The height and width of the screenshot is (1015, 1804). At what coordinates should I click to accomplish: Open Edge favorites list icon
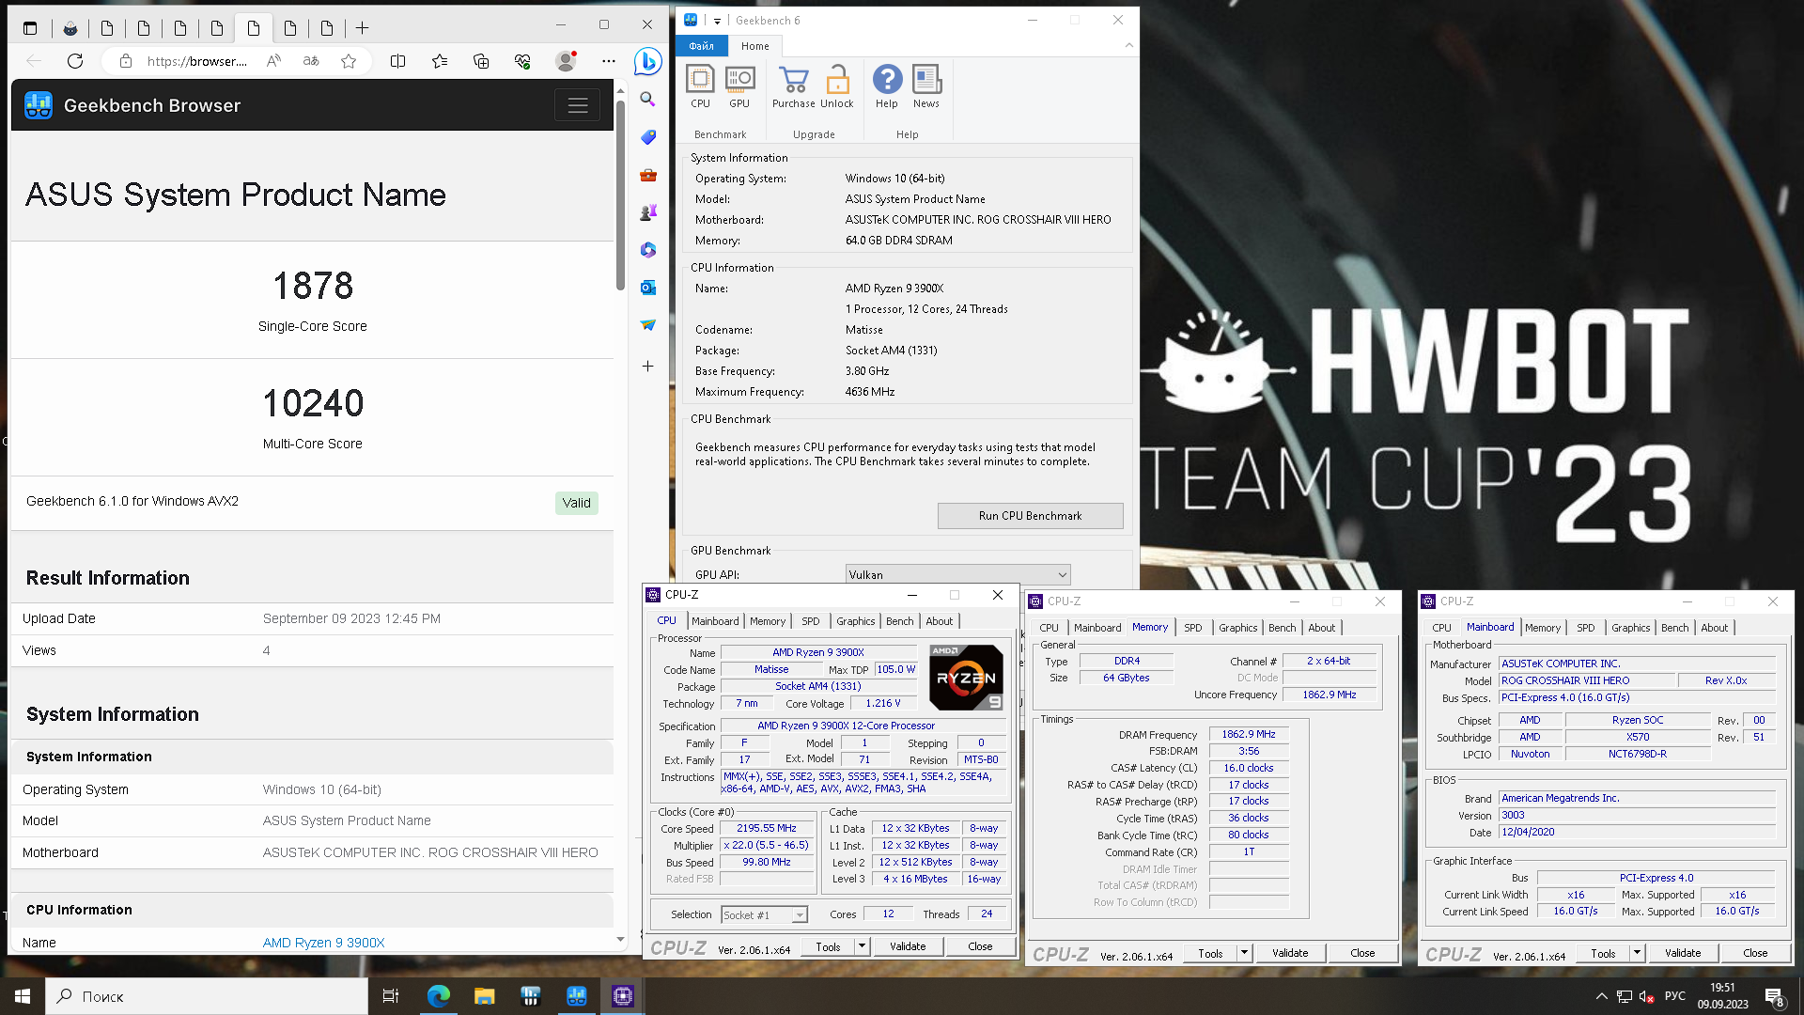point(440,61)
